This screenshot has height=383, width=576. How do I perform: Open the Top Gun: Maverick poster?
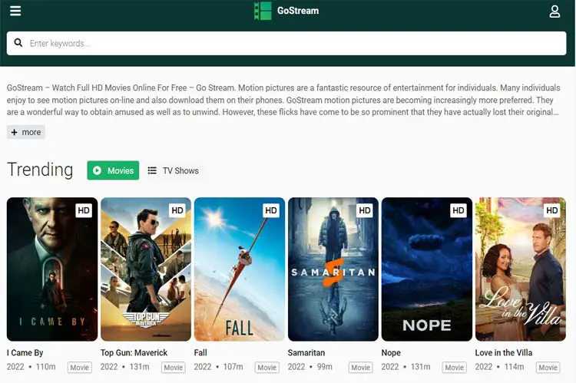coord(146,269)
